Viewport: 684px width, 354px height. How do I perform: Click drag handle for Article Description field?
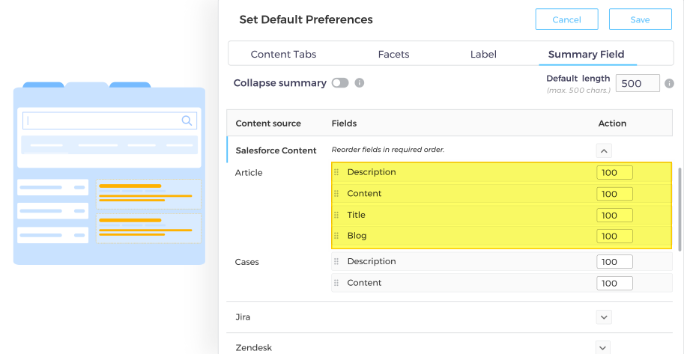[x=336, y=173]
